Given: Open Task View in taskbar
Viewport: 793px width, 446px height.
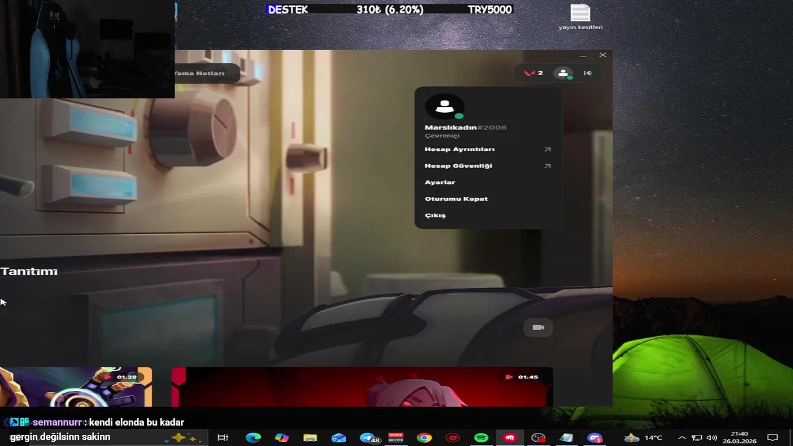Looking at the screenshot, I should click(223, 438).
